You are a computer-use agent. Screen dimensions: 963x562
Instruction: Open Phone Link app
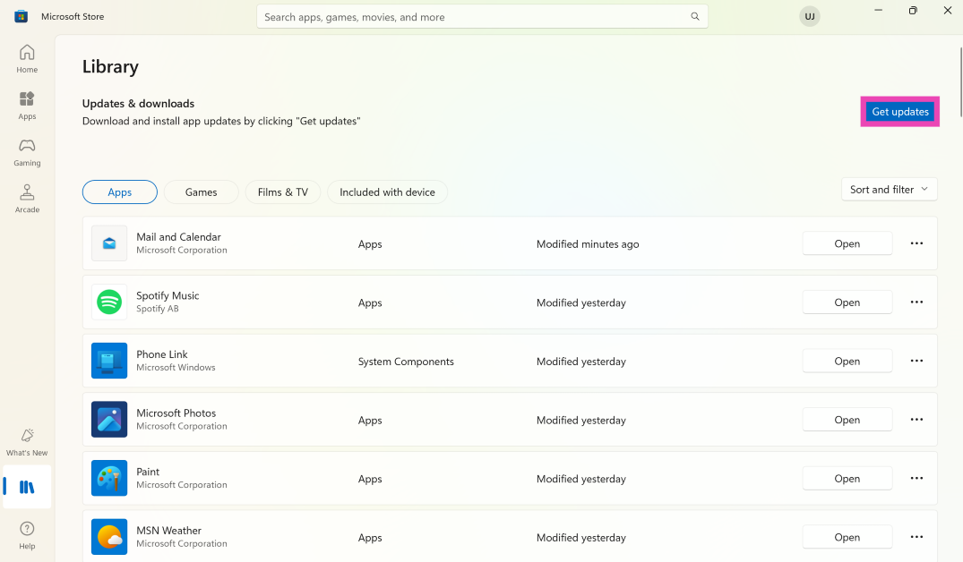pyautogui.click(x=847, y=361)
